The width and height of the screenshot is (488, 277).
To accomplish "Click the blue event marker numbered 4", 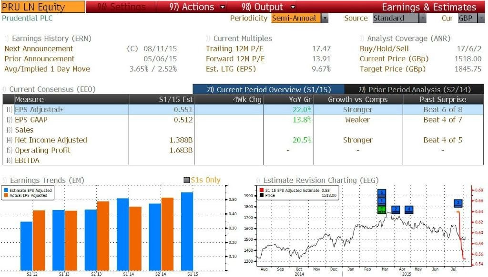I will (409, 210).
